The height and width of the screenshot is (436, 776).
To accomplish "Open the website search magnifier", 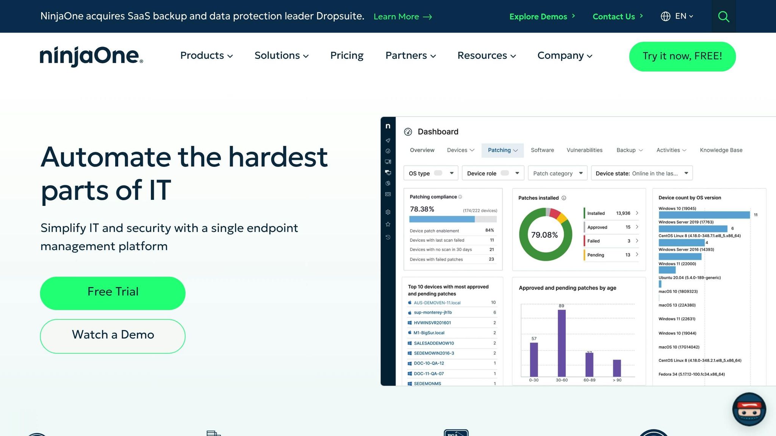I will coord(723,16).
